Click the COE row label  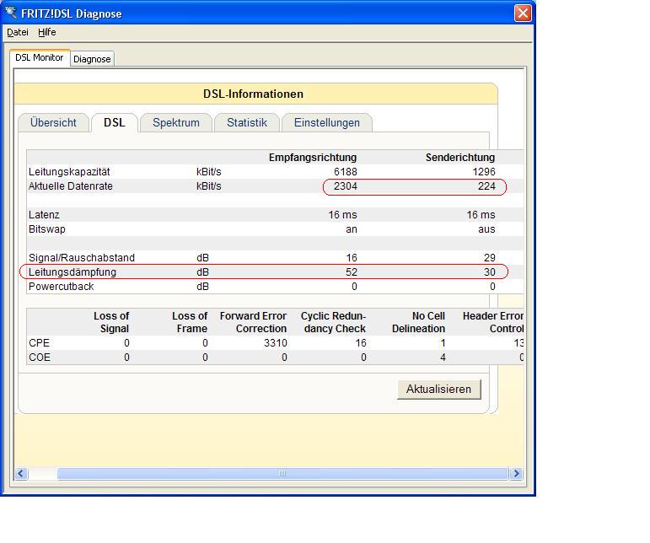[x=40, y=358]
